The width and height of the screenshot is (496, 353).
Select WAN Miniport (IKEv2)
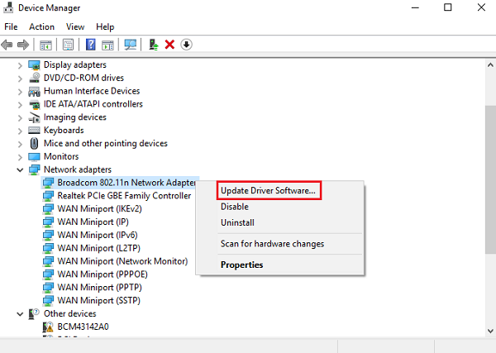pos(100,209)
